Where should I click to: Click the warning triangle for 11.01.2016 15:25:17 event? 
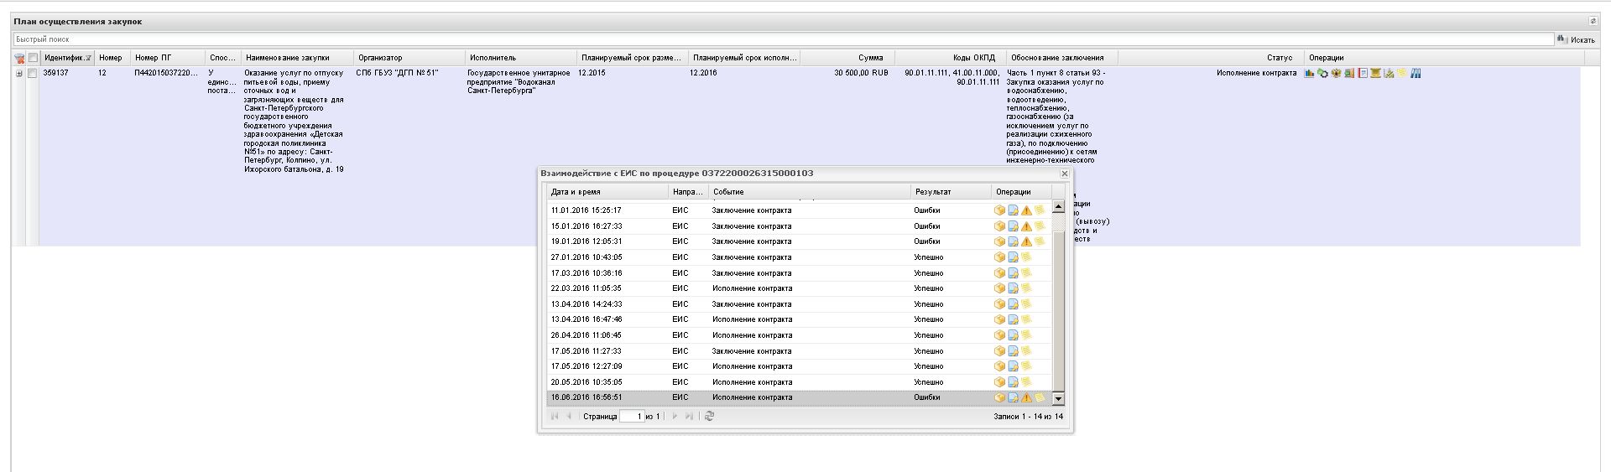(1026, 210)
